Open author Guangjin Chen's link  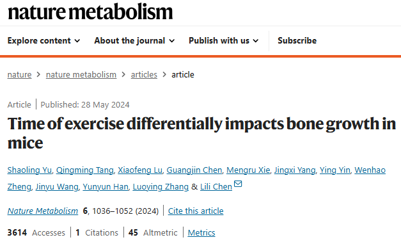(x=194, y=170)
